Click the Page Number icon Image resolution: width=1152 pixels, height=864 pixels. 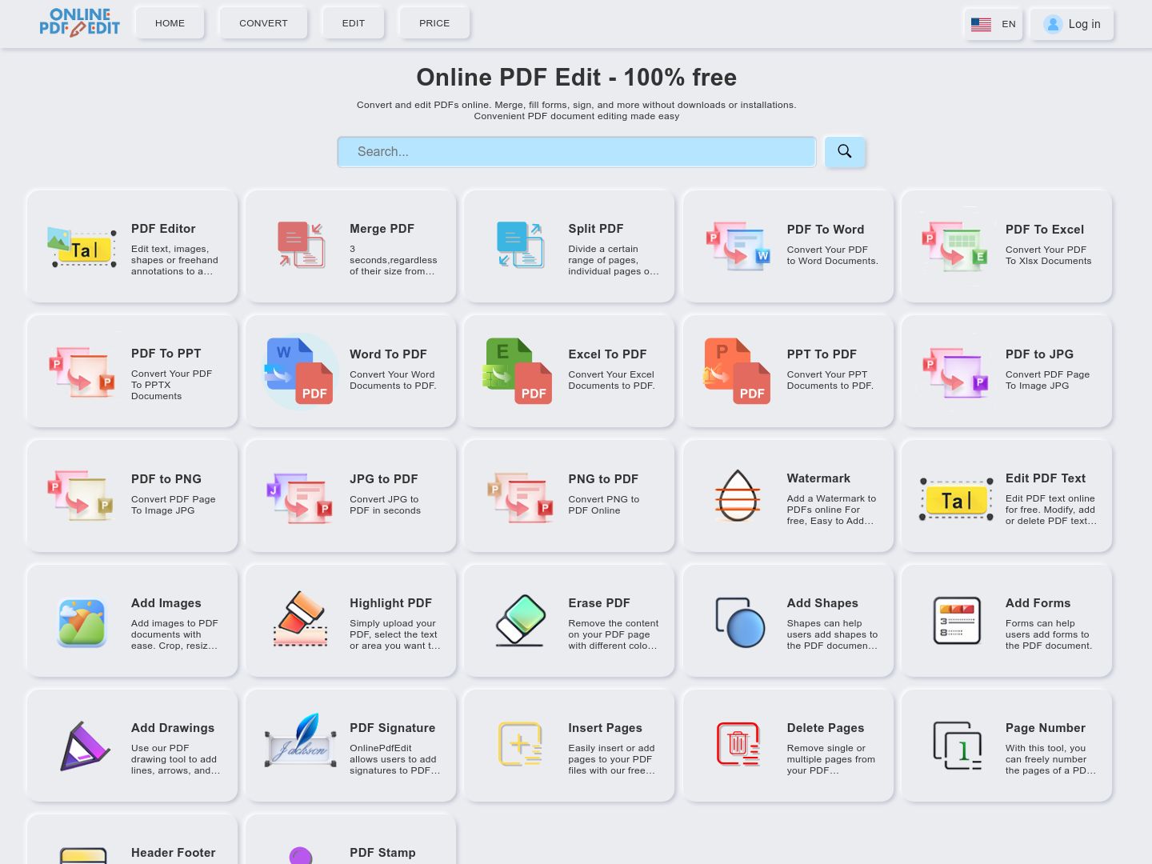click(x=957, y=746)
